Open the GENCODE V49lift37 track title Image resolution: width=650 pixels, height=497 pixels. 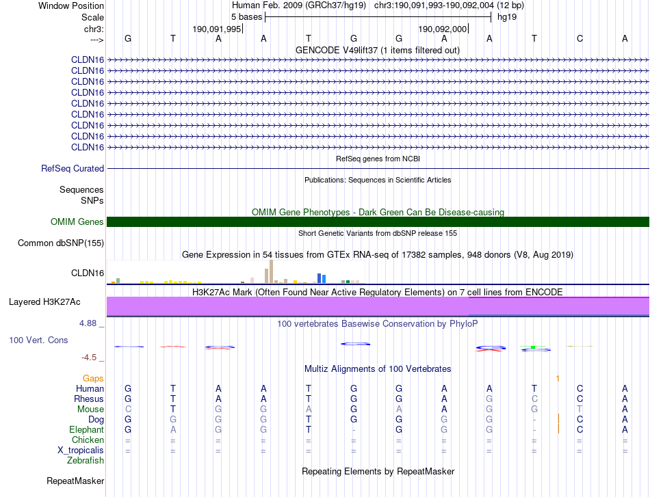[378, 50]
